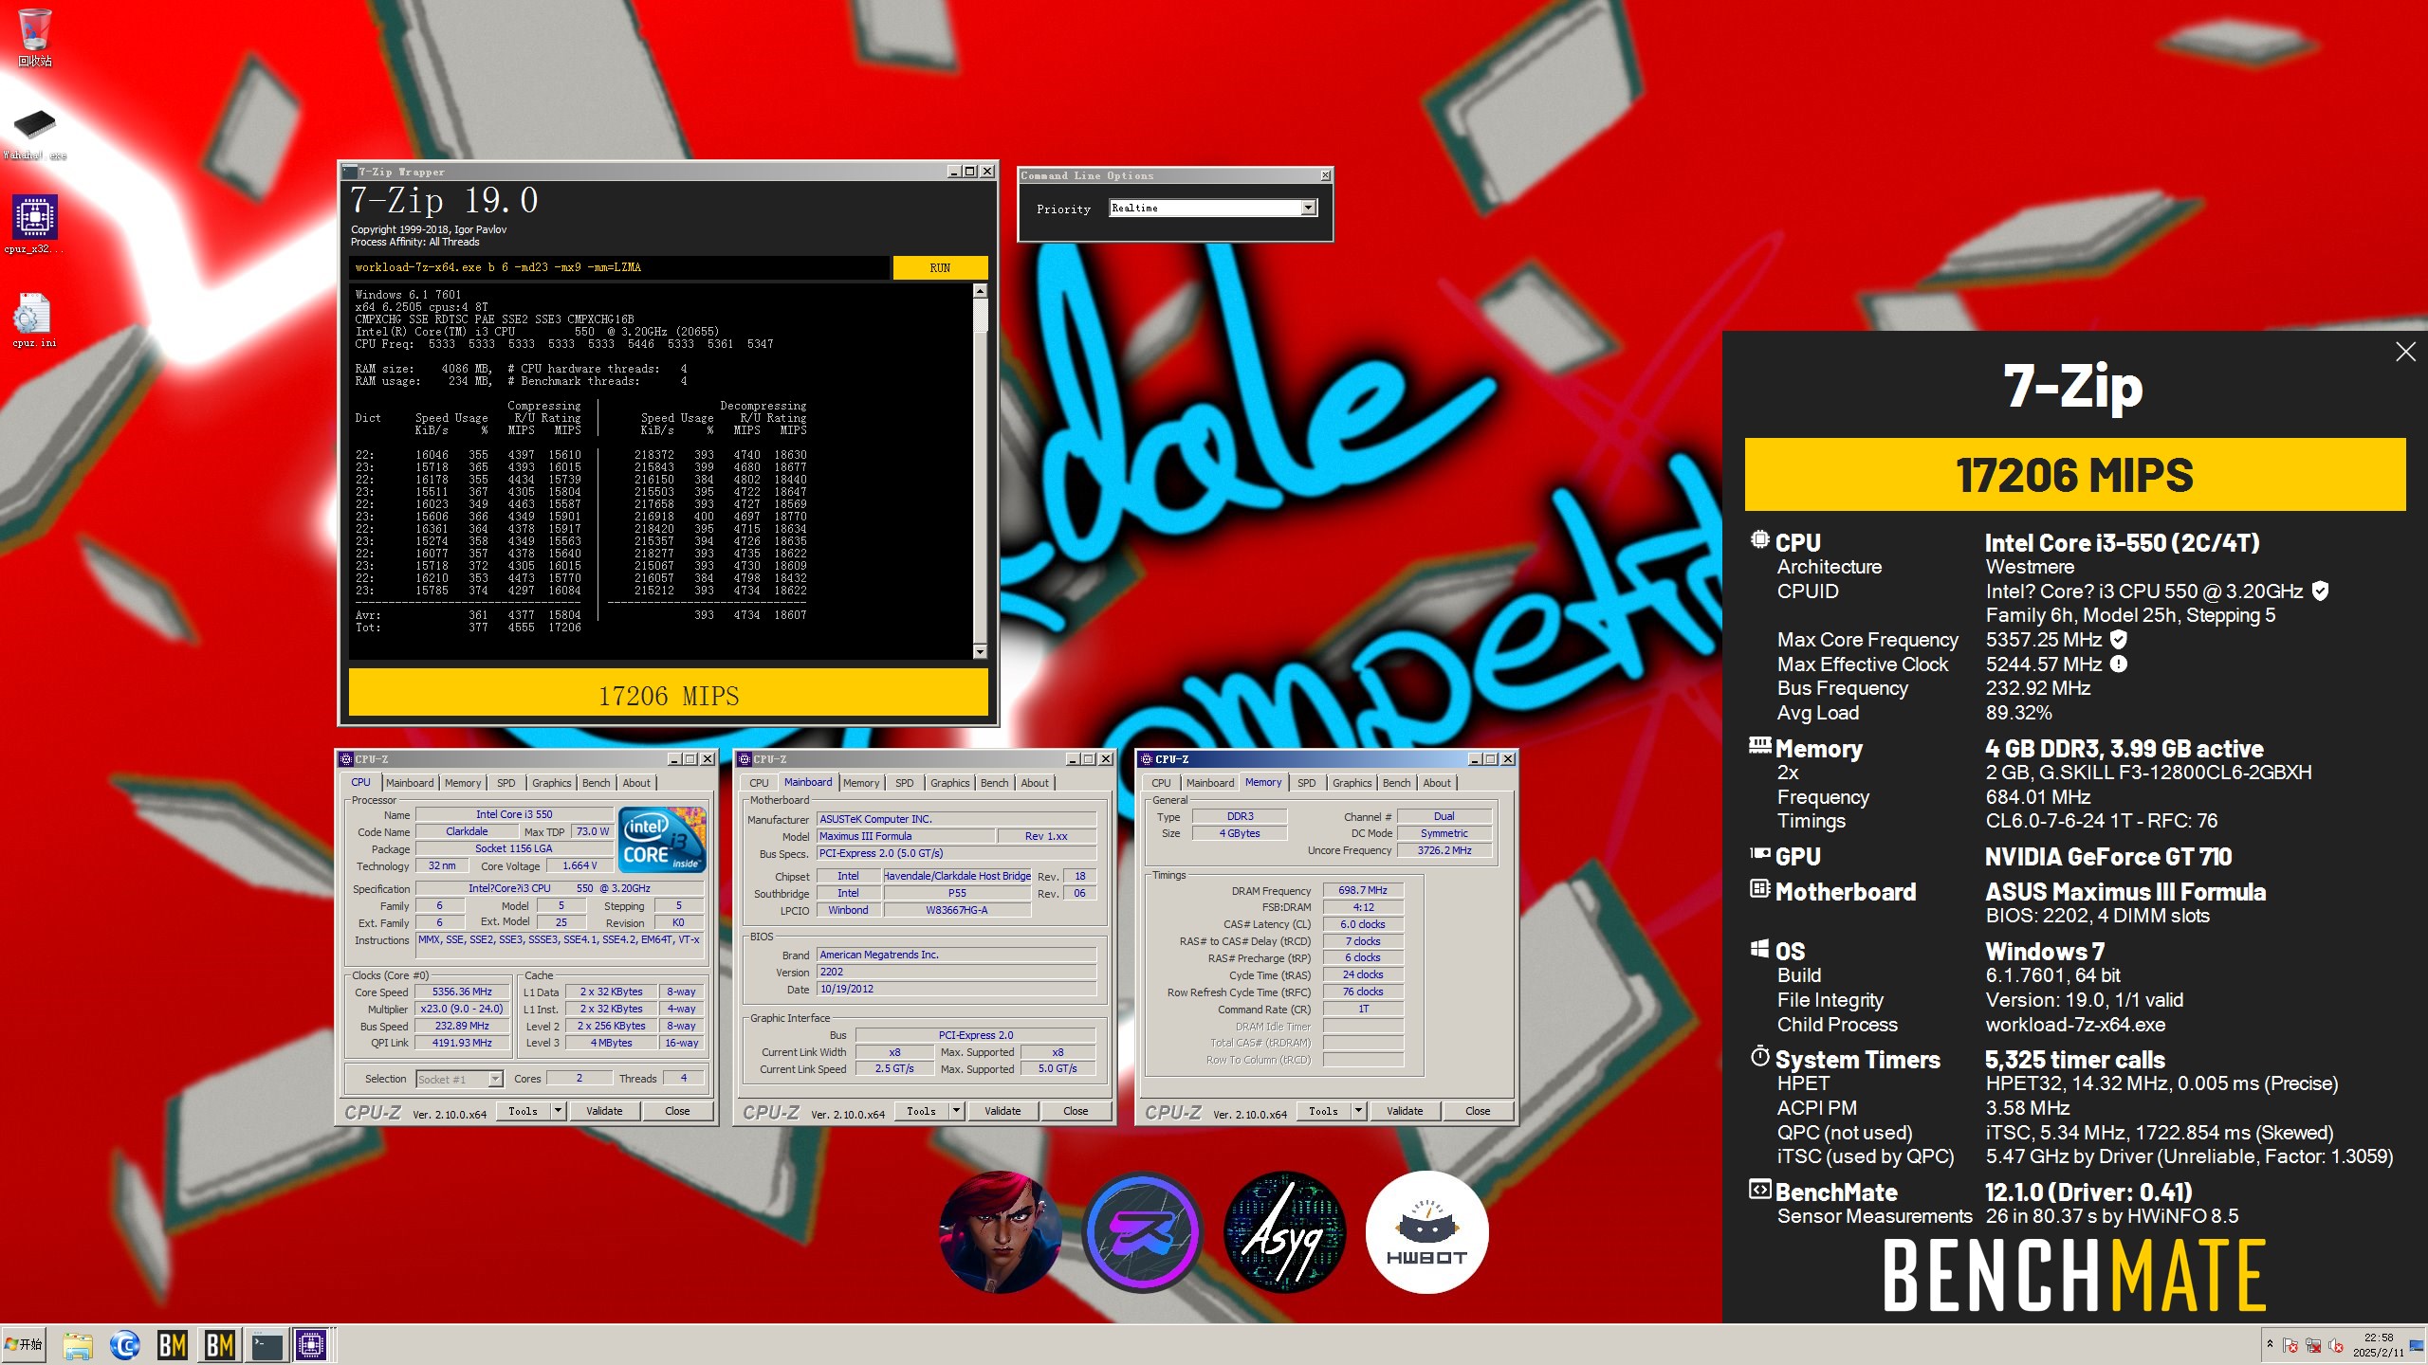The image size is (2428, 1365).
Task: Run the 7-Zip benchmark
Action: tap(940, 268)
